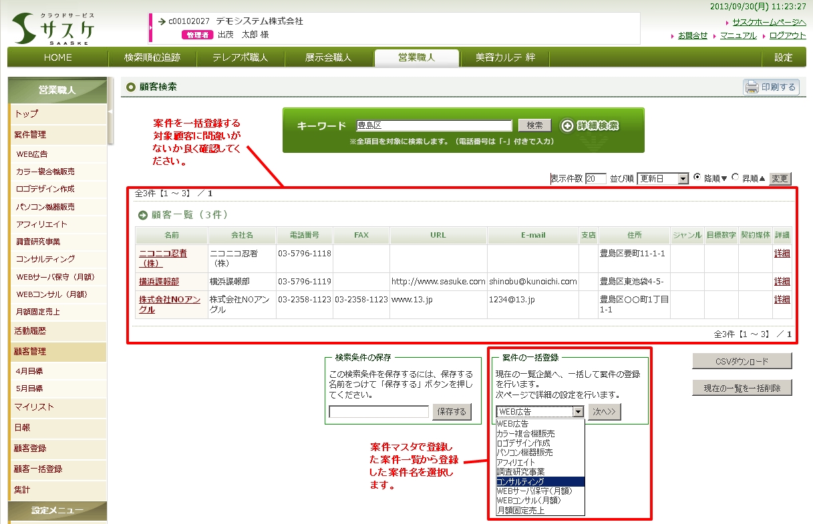The width and height of the screenshot is (813, 524).
Task: Choose コンサルティング from dropdown list
Action: click(540, 481)
